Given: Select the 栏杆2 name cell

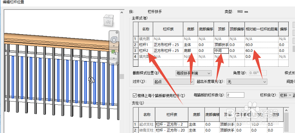Looking at the screenshot, I should (146, 51).
